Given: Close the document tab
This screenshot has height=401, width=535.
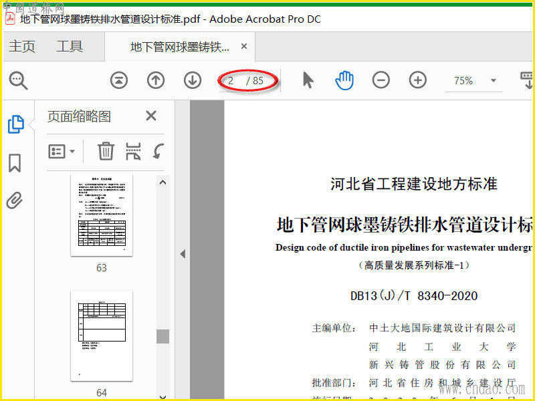Looking at the screenshot, I should click(x=244, y=46).
